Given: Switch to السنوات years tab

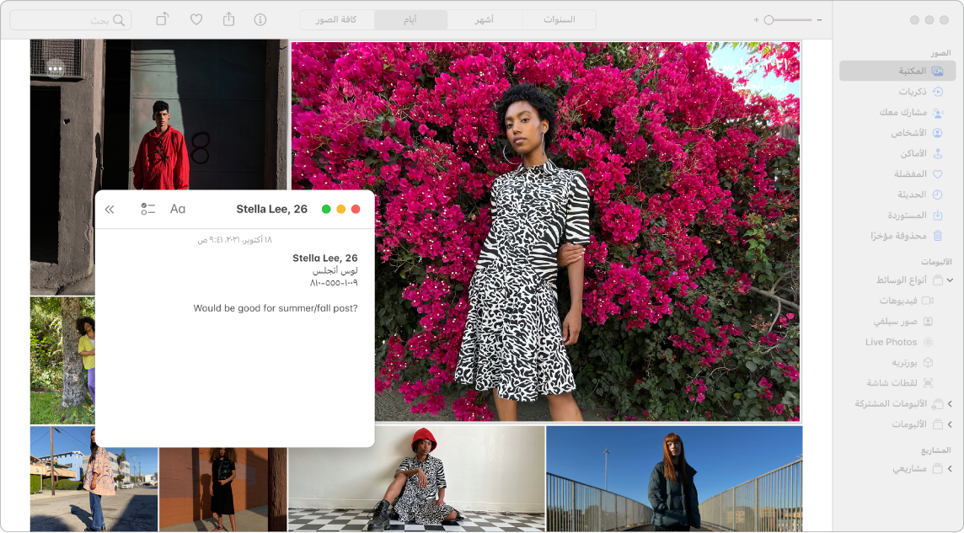Looking at the screenshot, I should tap(559, 19).
